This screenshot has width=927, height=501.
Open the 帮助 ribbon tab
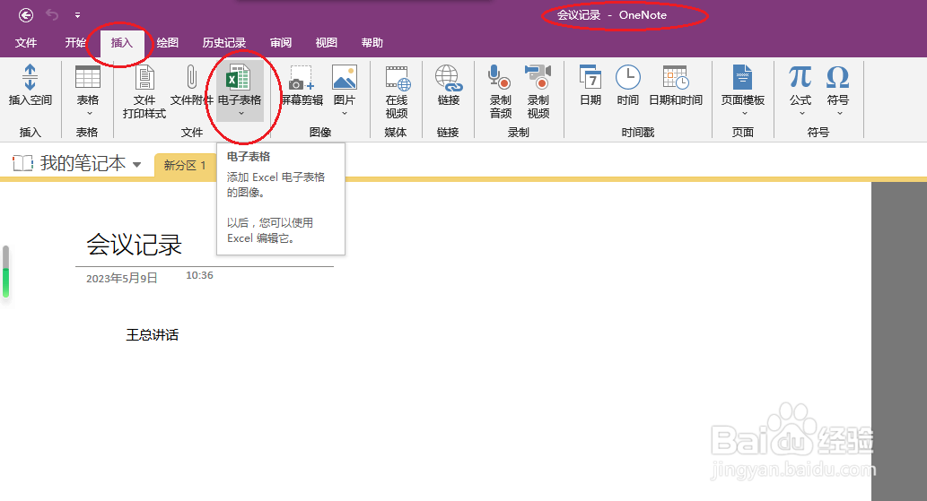(372, 42)
